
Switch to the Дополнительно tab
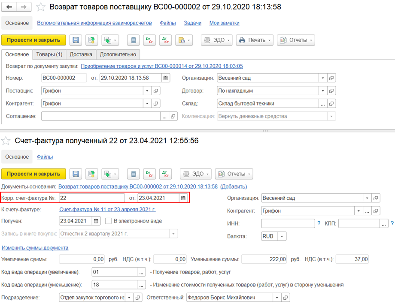118,54
